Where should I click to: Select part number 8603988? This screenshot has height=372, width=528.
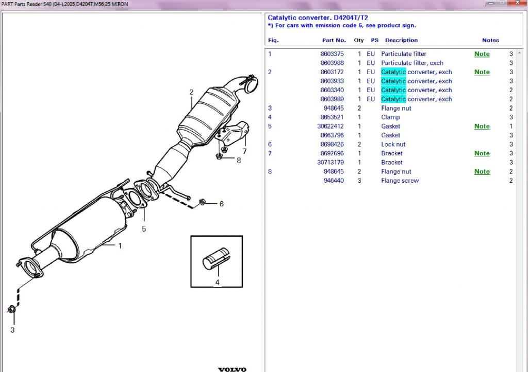point(332,63)
